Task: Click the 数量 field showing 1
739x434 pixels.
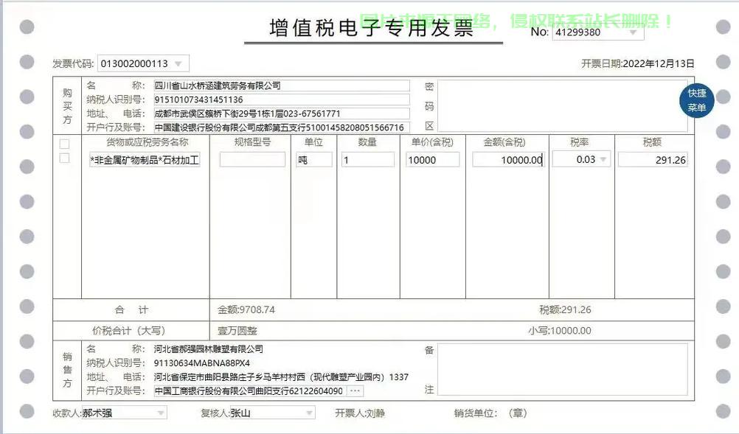Action: [x=367, y=160]
